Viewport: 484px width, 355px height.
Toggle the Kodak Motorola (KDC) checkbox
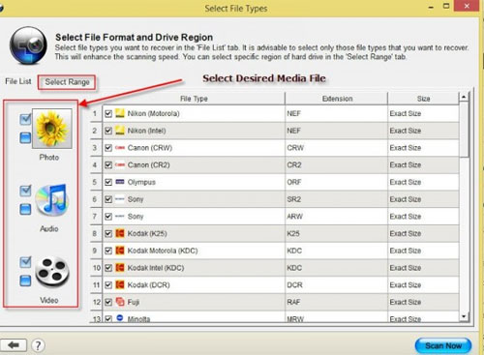108,251
